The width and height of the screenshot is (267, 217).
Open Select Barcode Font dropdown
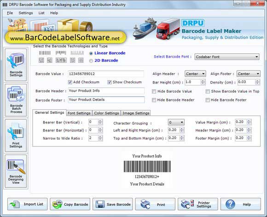227,57
